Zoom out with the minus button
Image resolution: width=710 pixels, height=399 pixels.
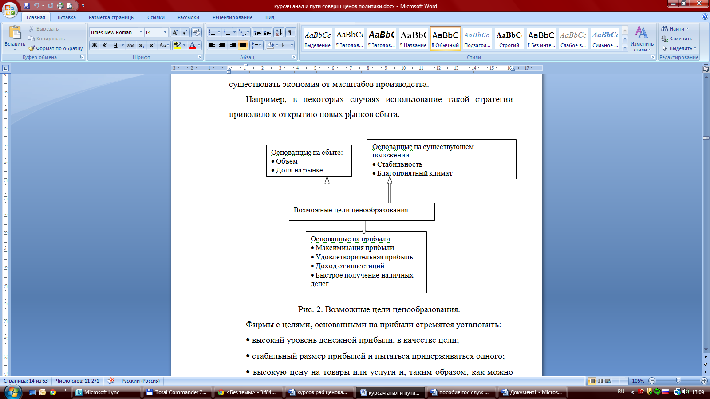click(x=652, y=381)
